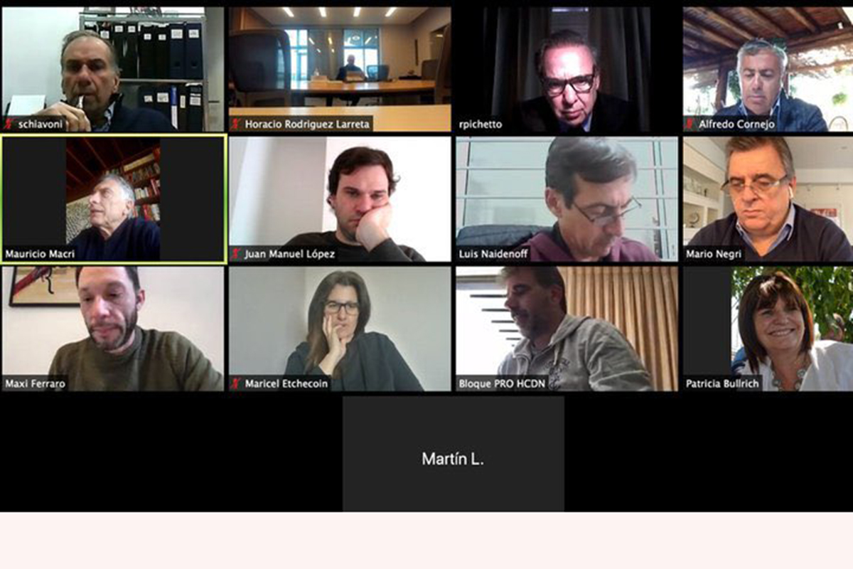Select the Maricel Etchecoin video tile
The width and height of the screenshot is (853, 569).
(340, 329)
